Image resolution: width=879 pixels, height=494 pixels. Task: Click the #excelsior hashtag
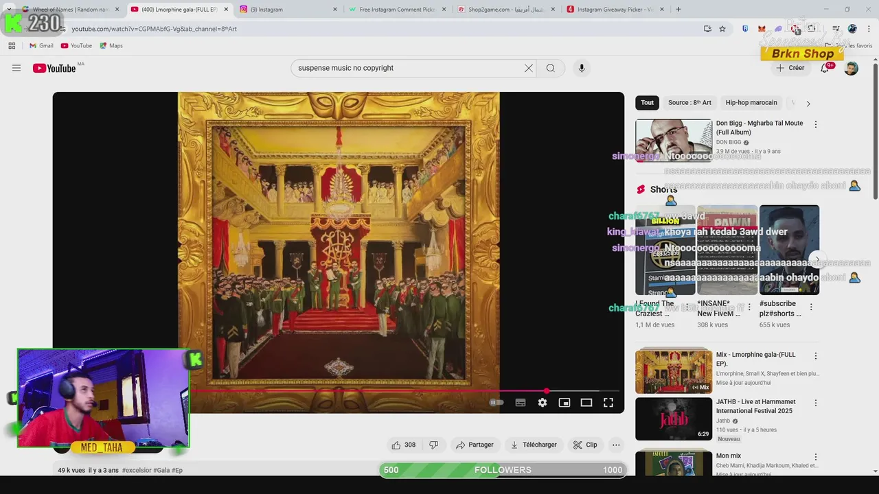click(137, 470)
